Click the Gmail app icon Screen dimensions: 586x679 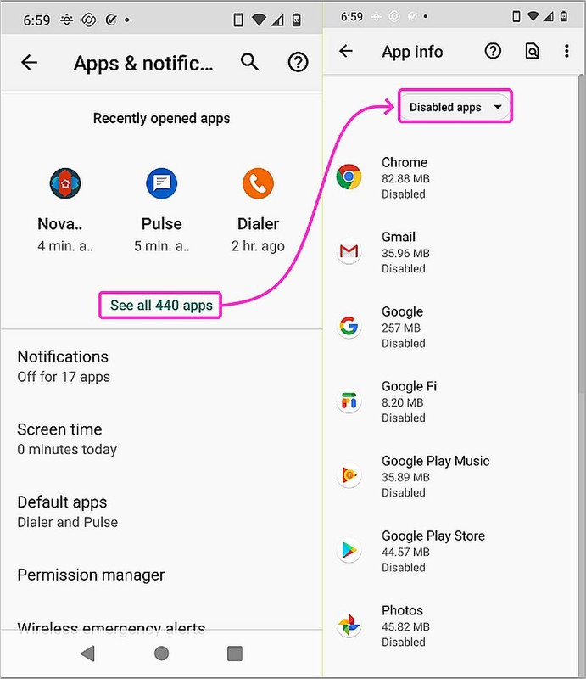349,251
